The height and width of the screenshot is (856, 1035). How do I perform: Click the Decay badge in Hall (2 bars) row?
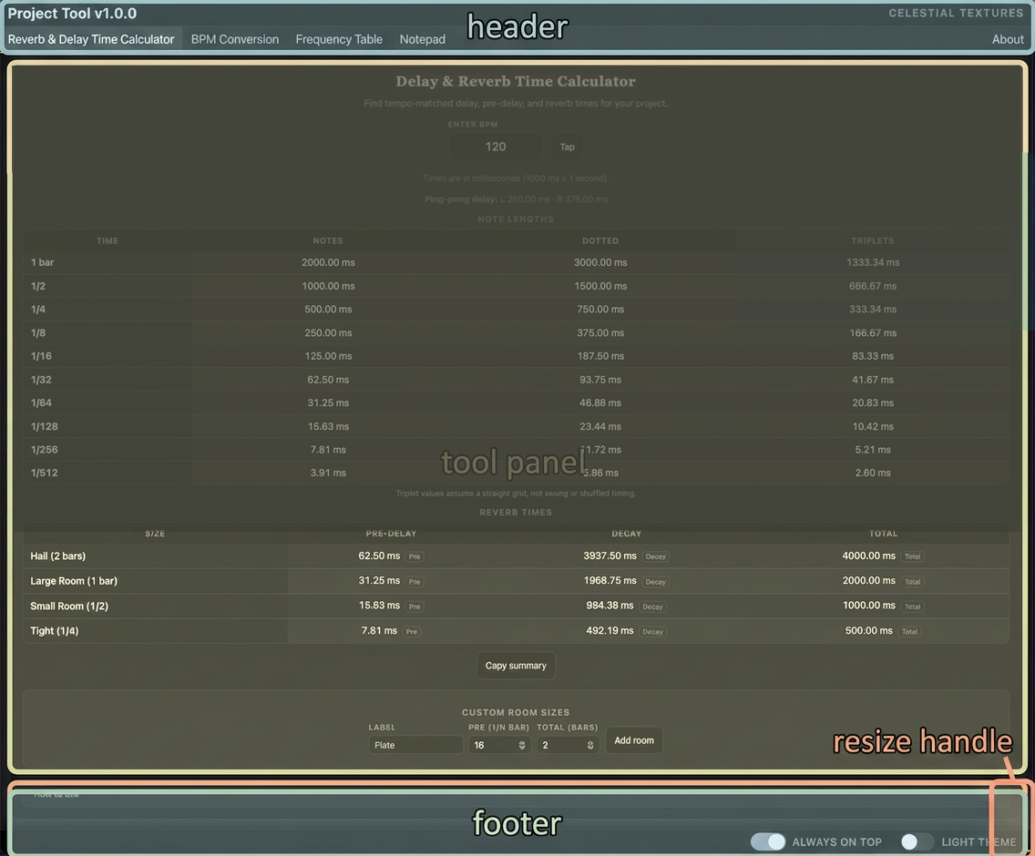655,556
